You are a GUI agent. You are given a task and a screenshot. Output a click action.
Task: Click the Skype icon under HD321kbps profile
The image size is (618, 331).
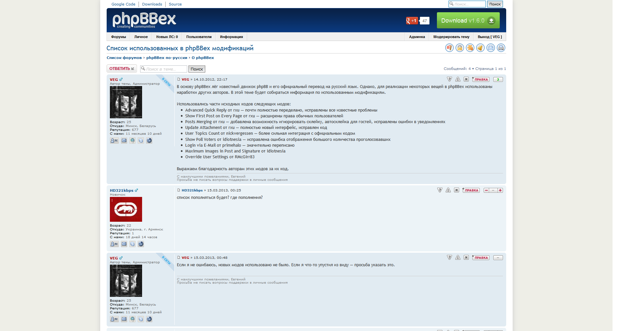[132, 244]
